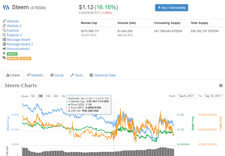Visit the Message Board 2 link
The height and width of the screenshot is (156, 225).
(x=20, y=44)
